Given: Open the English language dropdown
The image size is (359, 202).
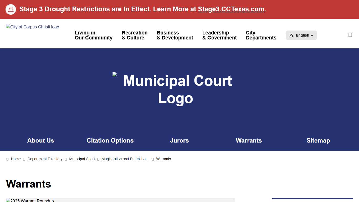Looking at the screenshot, I should (301, 35).
